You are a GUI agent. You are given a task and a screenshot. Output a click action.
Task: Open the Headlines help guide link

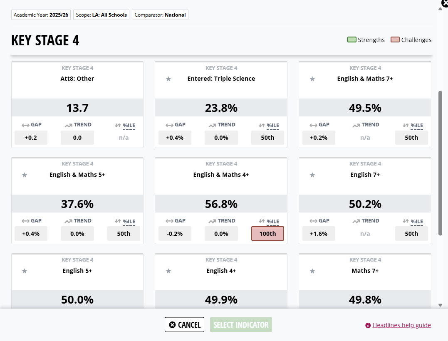pyautogui.click(x=401, y=325)
